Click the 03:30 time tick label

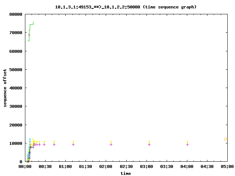[x=166, y=166]
